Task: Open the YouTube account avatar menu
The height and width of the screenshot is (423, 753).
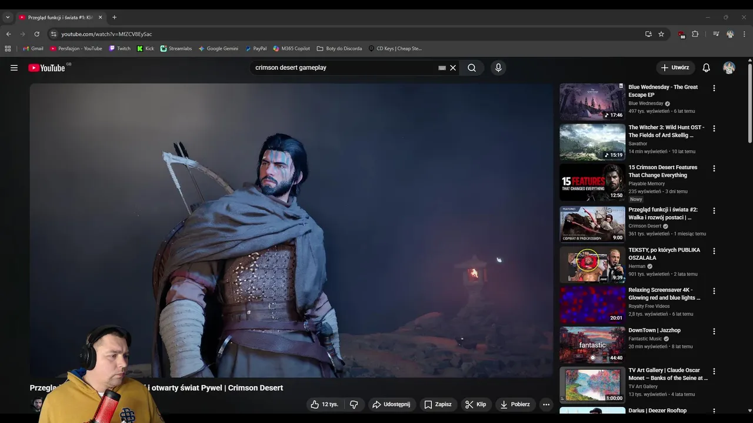Action: pyautogui.click(x=729, y=68)
